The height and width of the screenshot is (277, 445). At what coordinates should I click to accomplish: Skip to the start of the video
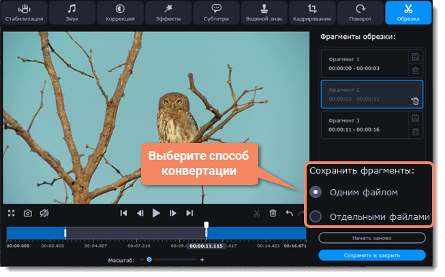pos(123,213)
